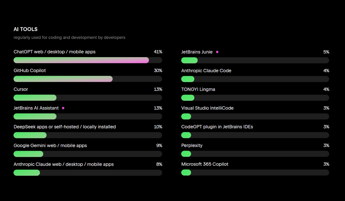Click the AI TOOLS heading
Viewport: 345px width, 201px height.
pos(26,29)
